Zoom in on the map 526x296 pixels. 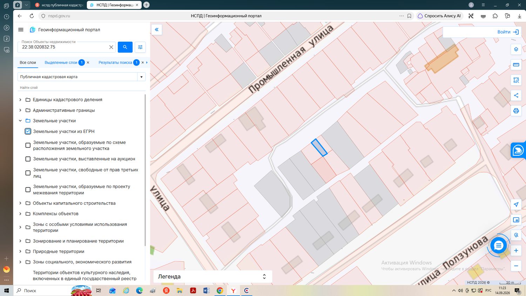516,250
